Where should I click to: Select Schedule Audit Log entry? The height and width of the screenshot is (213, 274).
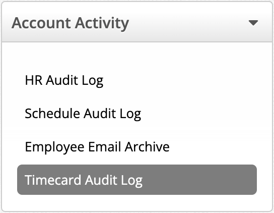pyautogui.click(x=83, y=114)
